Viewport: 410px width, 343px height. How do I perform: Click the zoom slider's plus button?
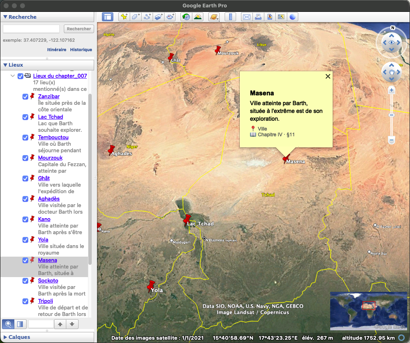(x=392, y=90)
